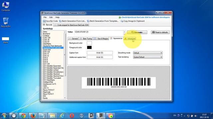Launch Internet Explorer from the taskbar
This screenshot has height=119, width=213.
pyautogui.click(x=62, y=116)
